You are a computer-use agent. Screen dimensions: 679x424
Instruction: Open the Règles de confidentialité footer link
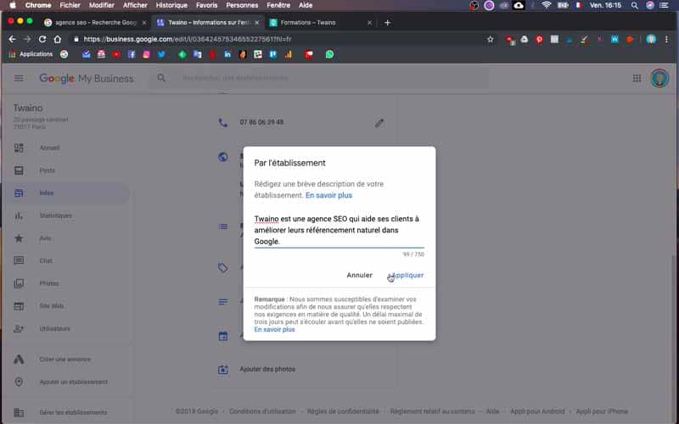pos(343,411)
